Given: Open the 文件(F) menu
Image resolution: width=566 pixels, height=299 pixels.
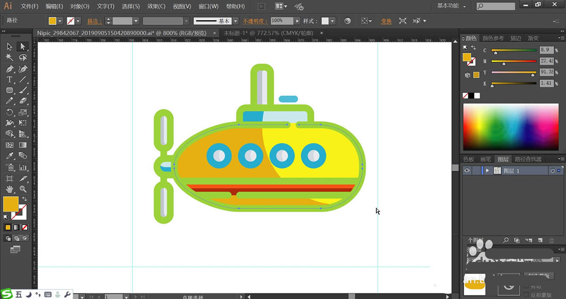Looking at the screenshot, I should (30, 6).
